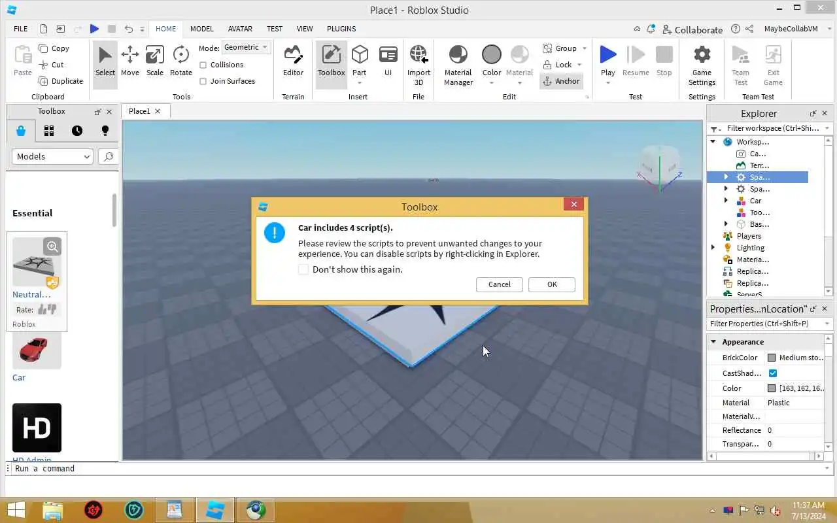Open the Toolbox Marketplace tab

(21, 131)
